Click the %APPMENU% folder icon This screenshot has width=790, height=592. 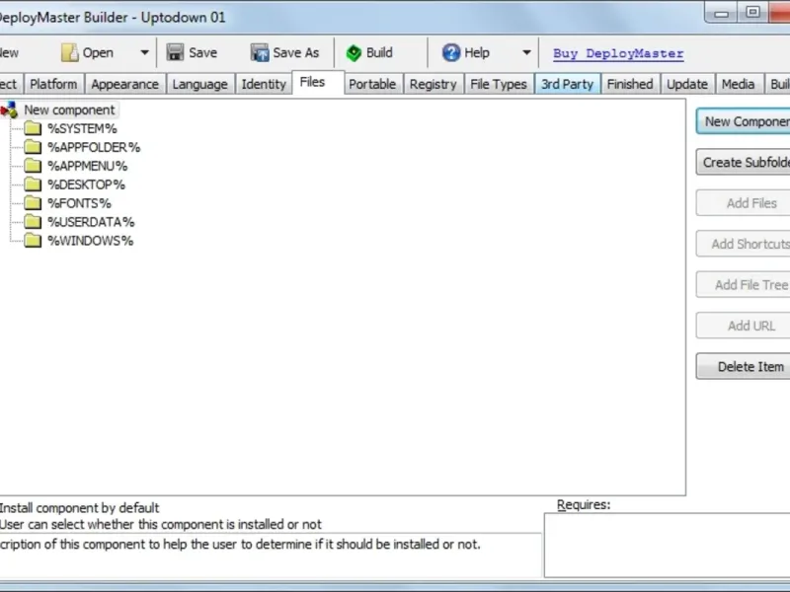click(x=33, y=166)
